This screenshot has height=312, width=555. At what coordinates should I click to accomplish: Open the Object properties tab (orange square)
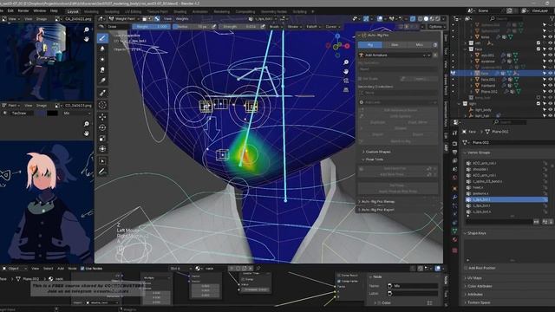pyautogui.click(x=454, y=188)
